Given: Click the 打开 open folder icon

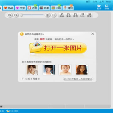Looking at the screenshot, I should tap(99, 7).
